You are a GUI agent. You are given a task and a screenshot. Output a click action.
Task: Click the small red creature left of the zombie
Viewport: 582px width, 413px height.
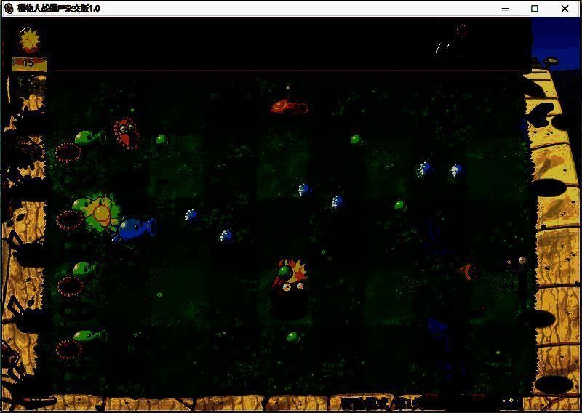tap(471, 272)
